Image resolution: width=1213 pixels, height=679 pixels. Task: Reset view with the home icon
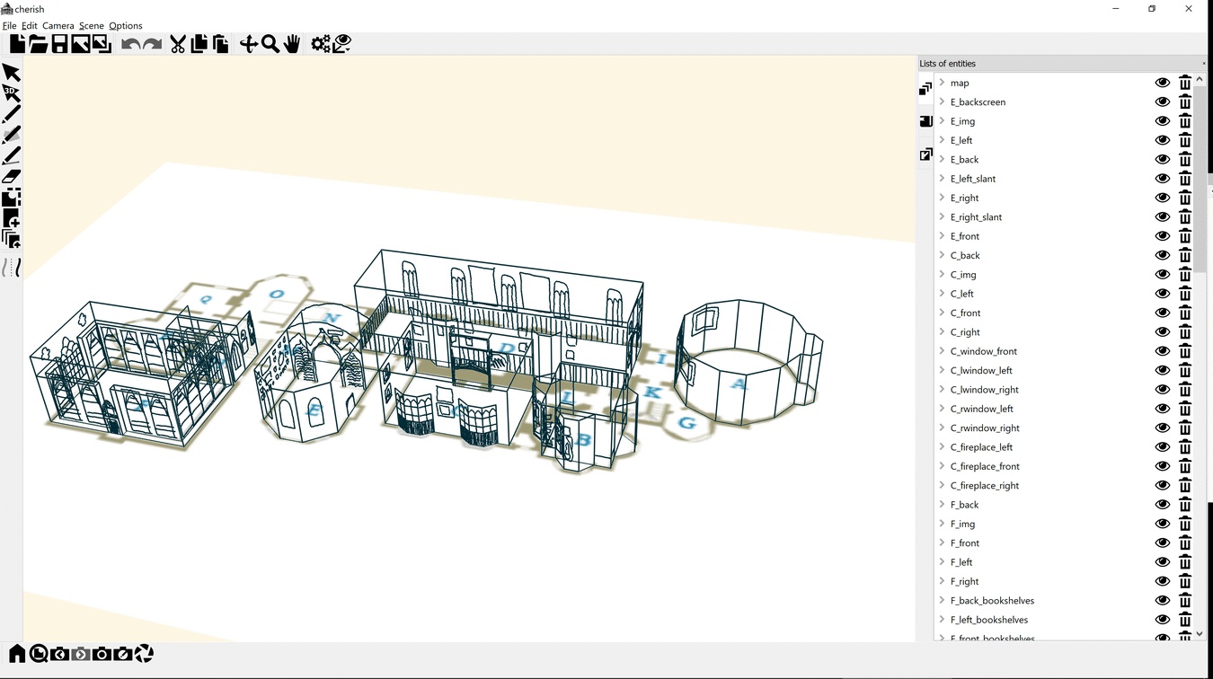(x=17, y=654)
